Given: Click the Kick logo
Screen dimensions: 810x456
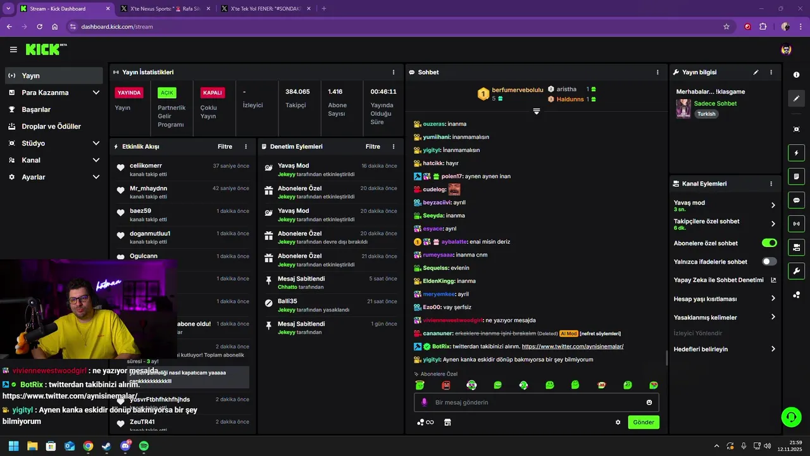Looking at the screenshot, I should pos(46,49).
